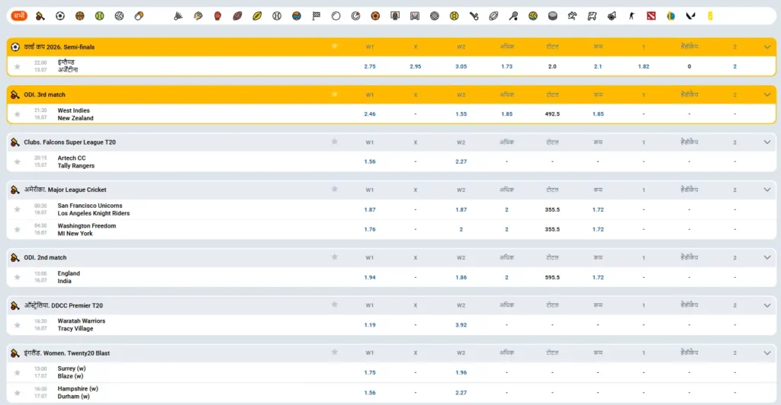This screenshot has width=781, height=405.
Task: Favorite San Francisco Unicorns match star
Action: 18,209
